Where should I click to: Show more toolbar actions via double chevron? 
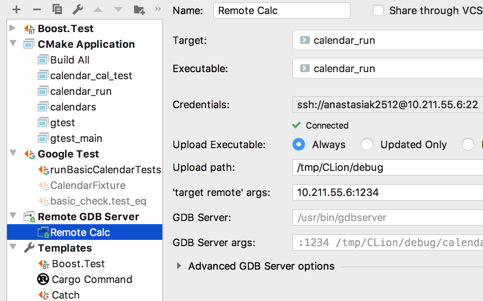click(158, 9)
